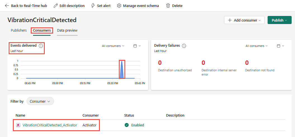Click the Back to Real-Time hub arrow
Image resolution: width=295 pixels, height=137 pixels.
pos(7,6)
